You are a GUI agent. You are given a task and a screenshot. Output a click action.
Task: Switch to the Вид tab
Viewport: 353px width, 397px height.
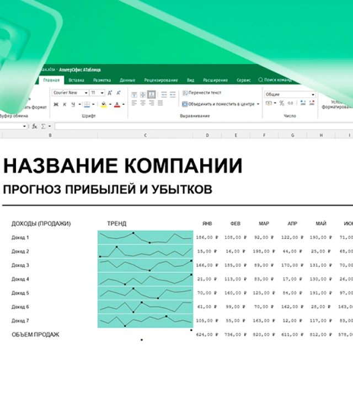(191, 80)
